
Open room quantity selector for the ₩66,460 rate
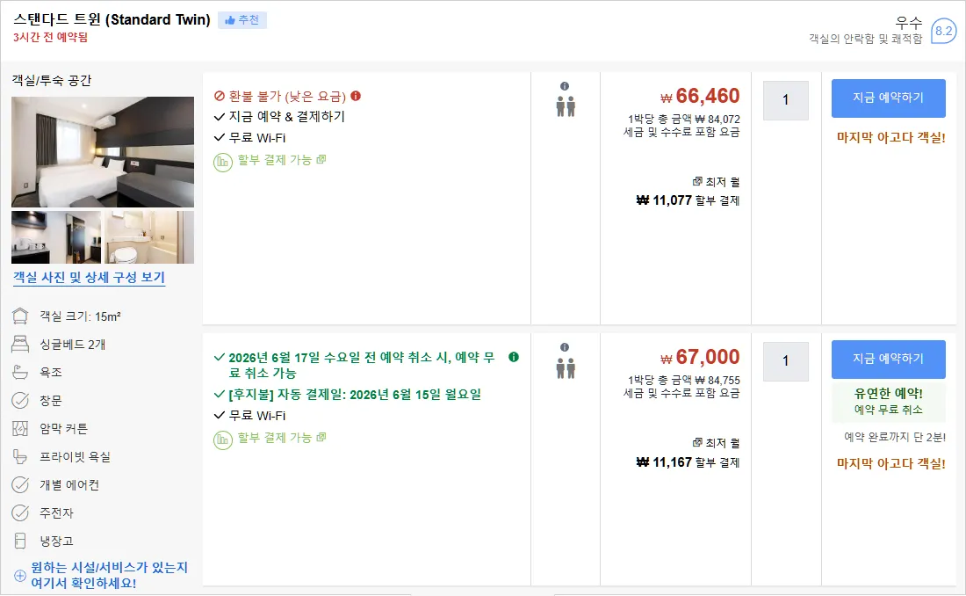click(x=785, y=100)
